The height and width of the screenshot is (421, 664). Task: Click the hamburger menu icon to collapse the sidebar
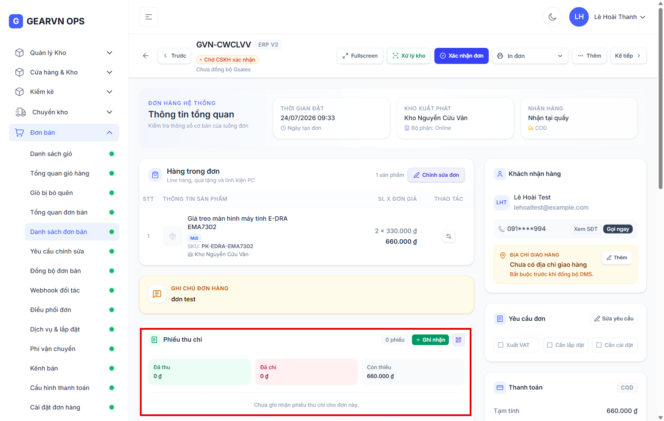tap(149, 17)
